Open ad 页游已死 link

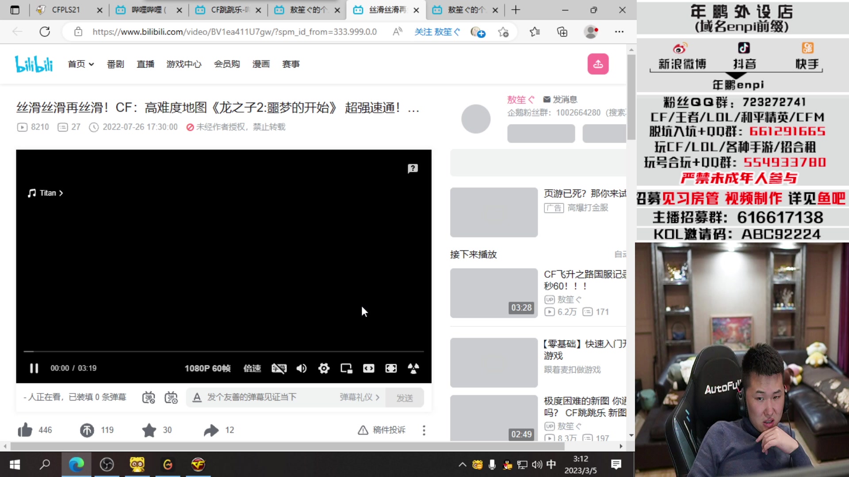585,193
